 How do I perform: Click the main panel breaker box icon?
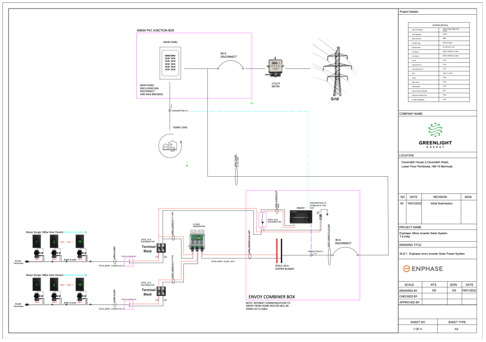[171, 65]
